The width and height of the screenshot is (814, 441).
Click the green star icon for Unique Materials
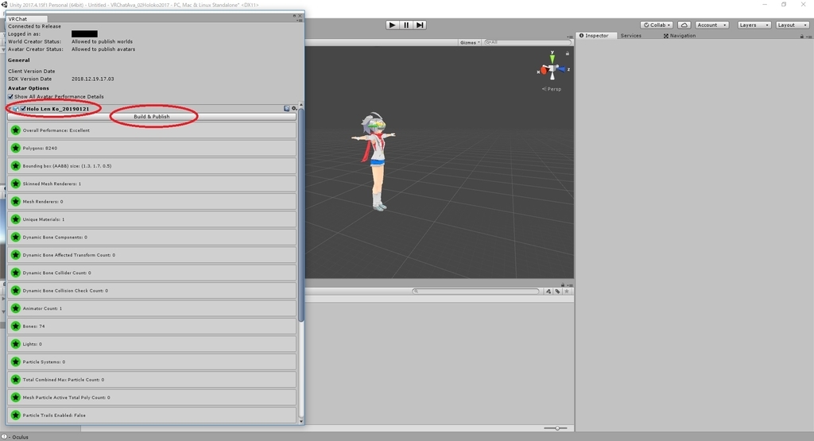pos(16,219)
